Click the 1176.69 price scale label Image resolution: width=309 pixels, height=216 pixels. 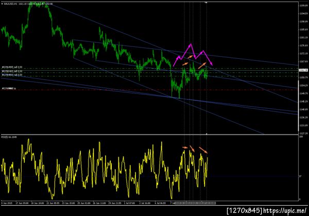(x=303, y=45)
